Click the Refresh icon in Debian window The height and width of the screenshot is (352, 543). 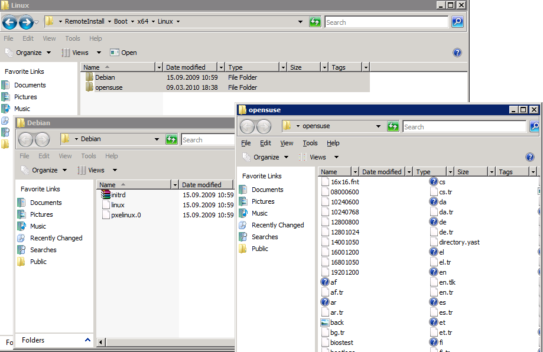171,139
